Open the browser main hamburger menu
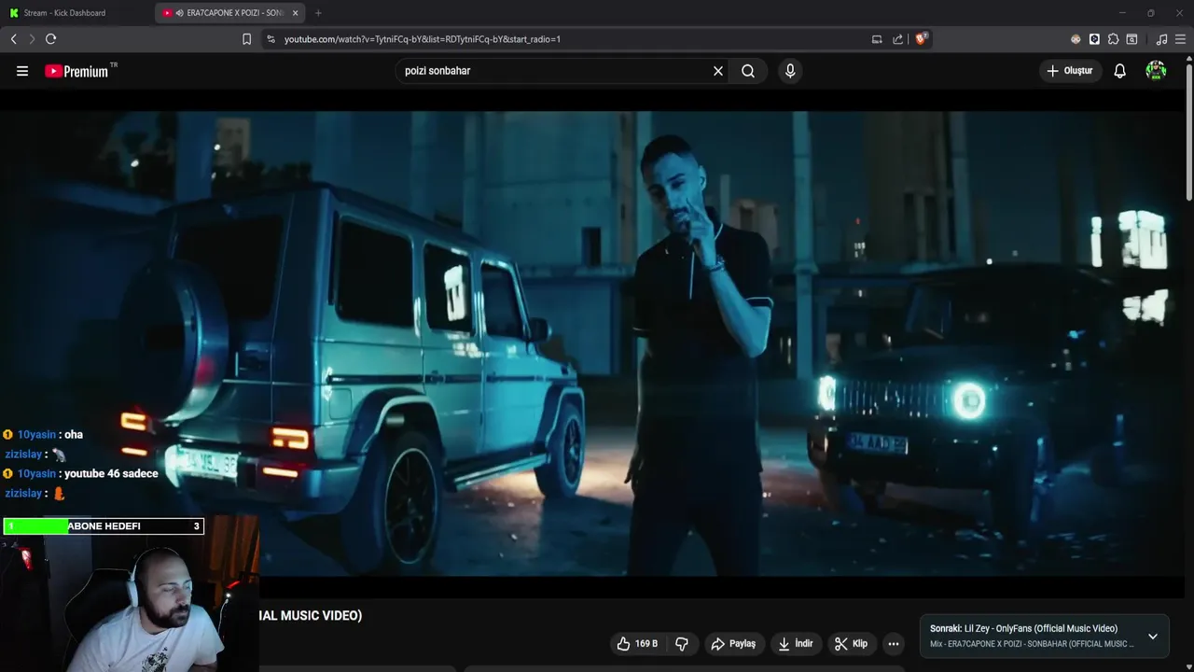Image resolution: width=1194 pixels, height=672 pixels. pyautogui.click(x=1180, y=39)
